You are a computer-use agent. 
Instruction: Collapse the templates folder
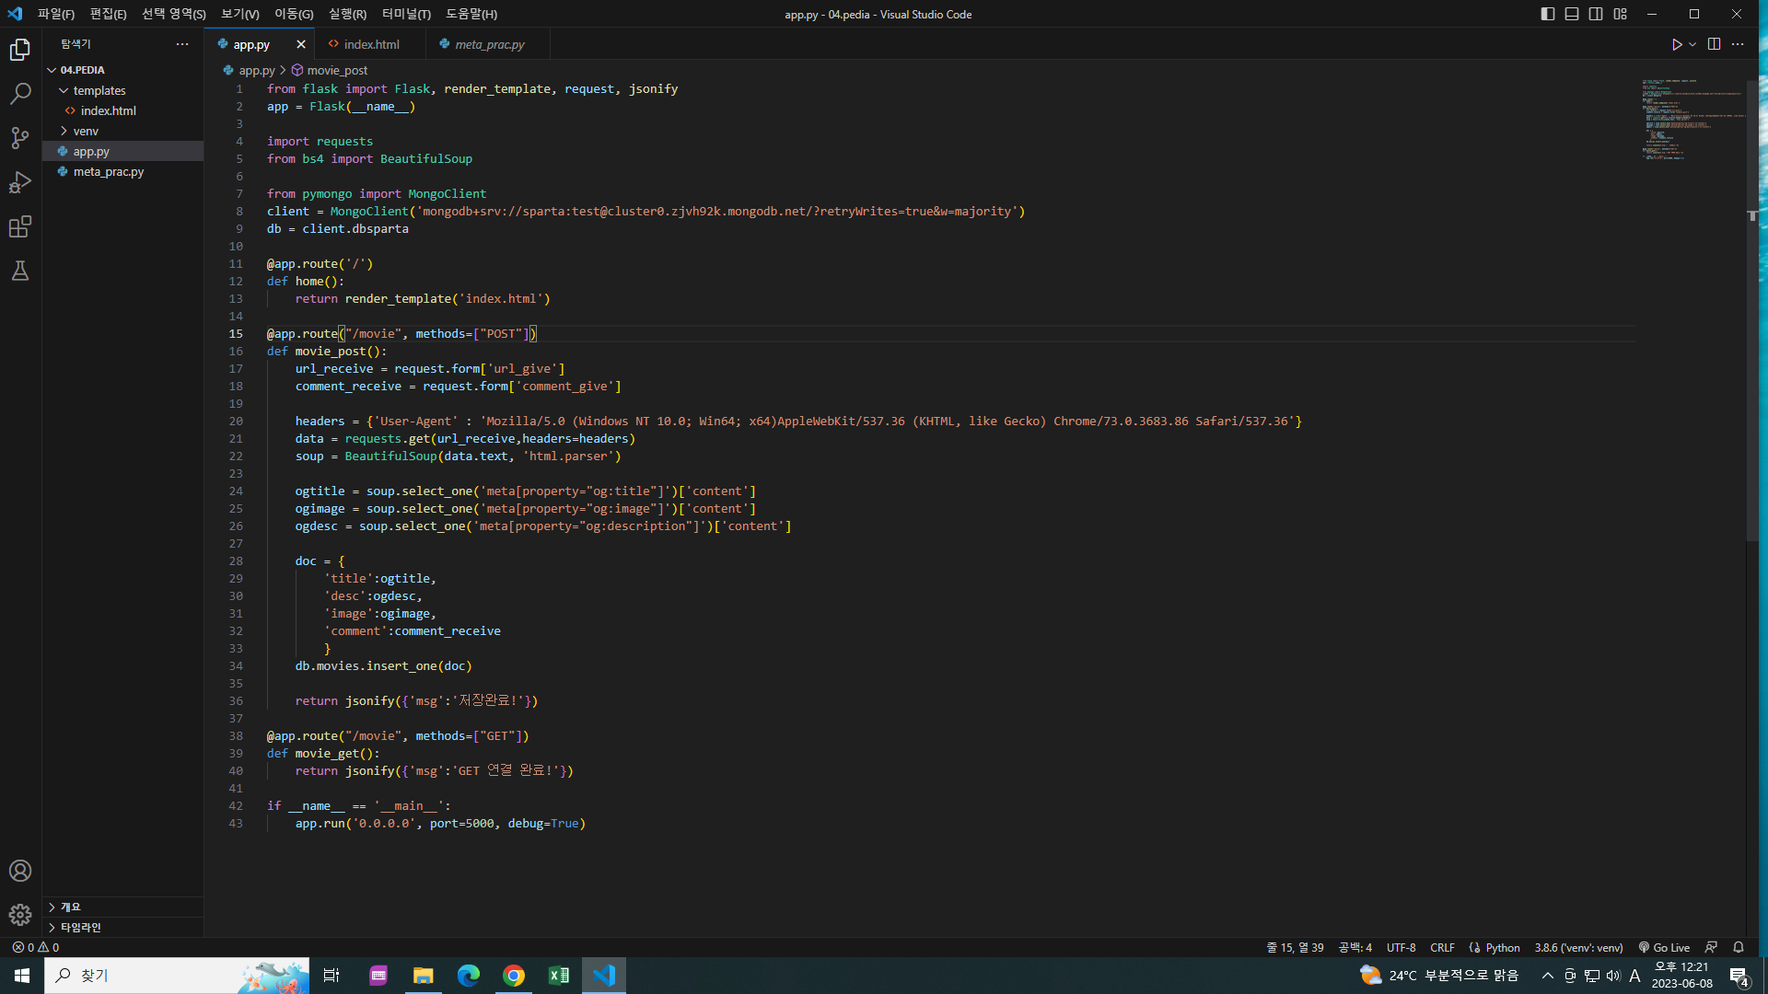tap(122, 90)
